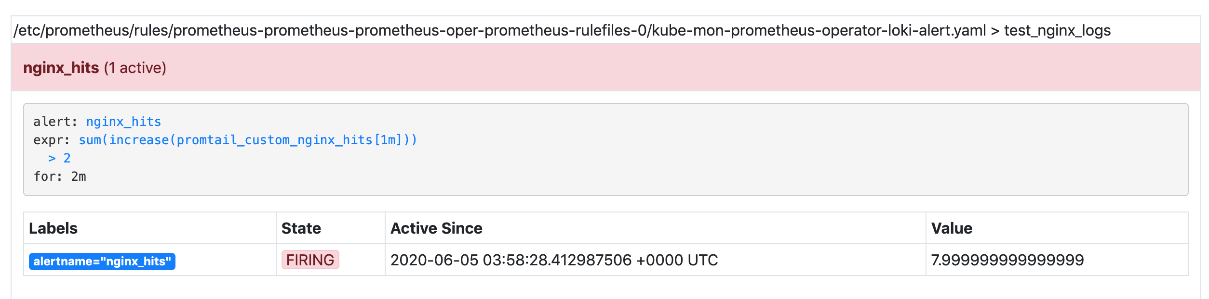The height and width of the screenshot is (299, 1209).
Task: Click the Active Since column header
Action: coord(436,228)
